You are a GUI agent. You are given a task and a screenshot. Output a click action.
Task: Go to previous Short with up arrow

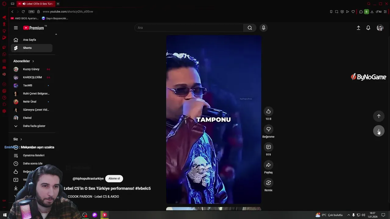tap(379, 116)
